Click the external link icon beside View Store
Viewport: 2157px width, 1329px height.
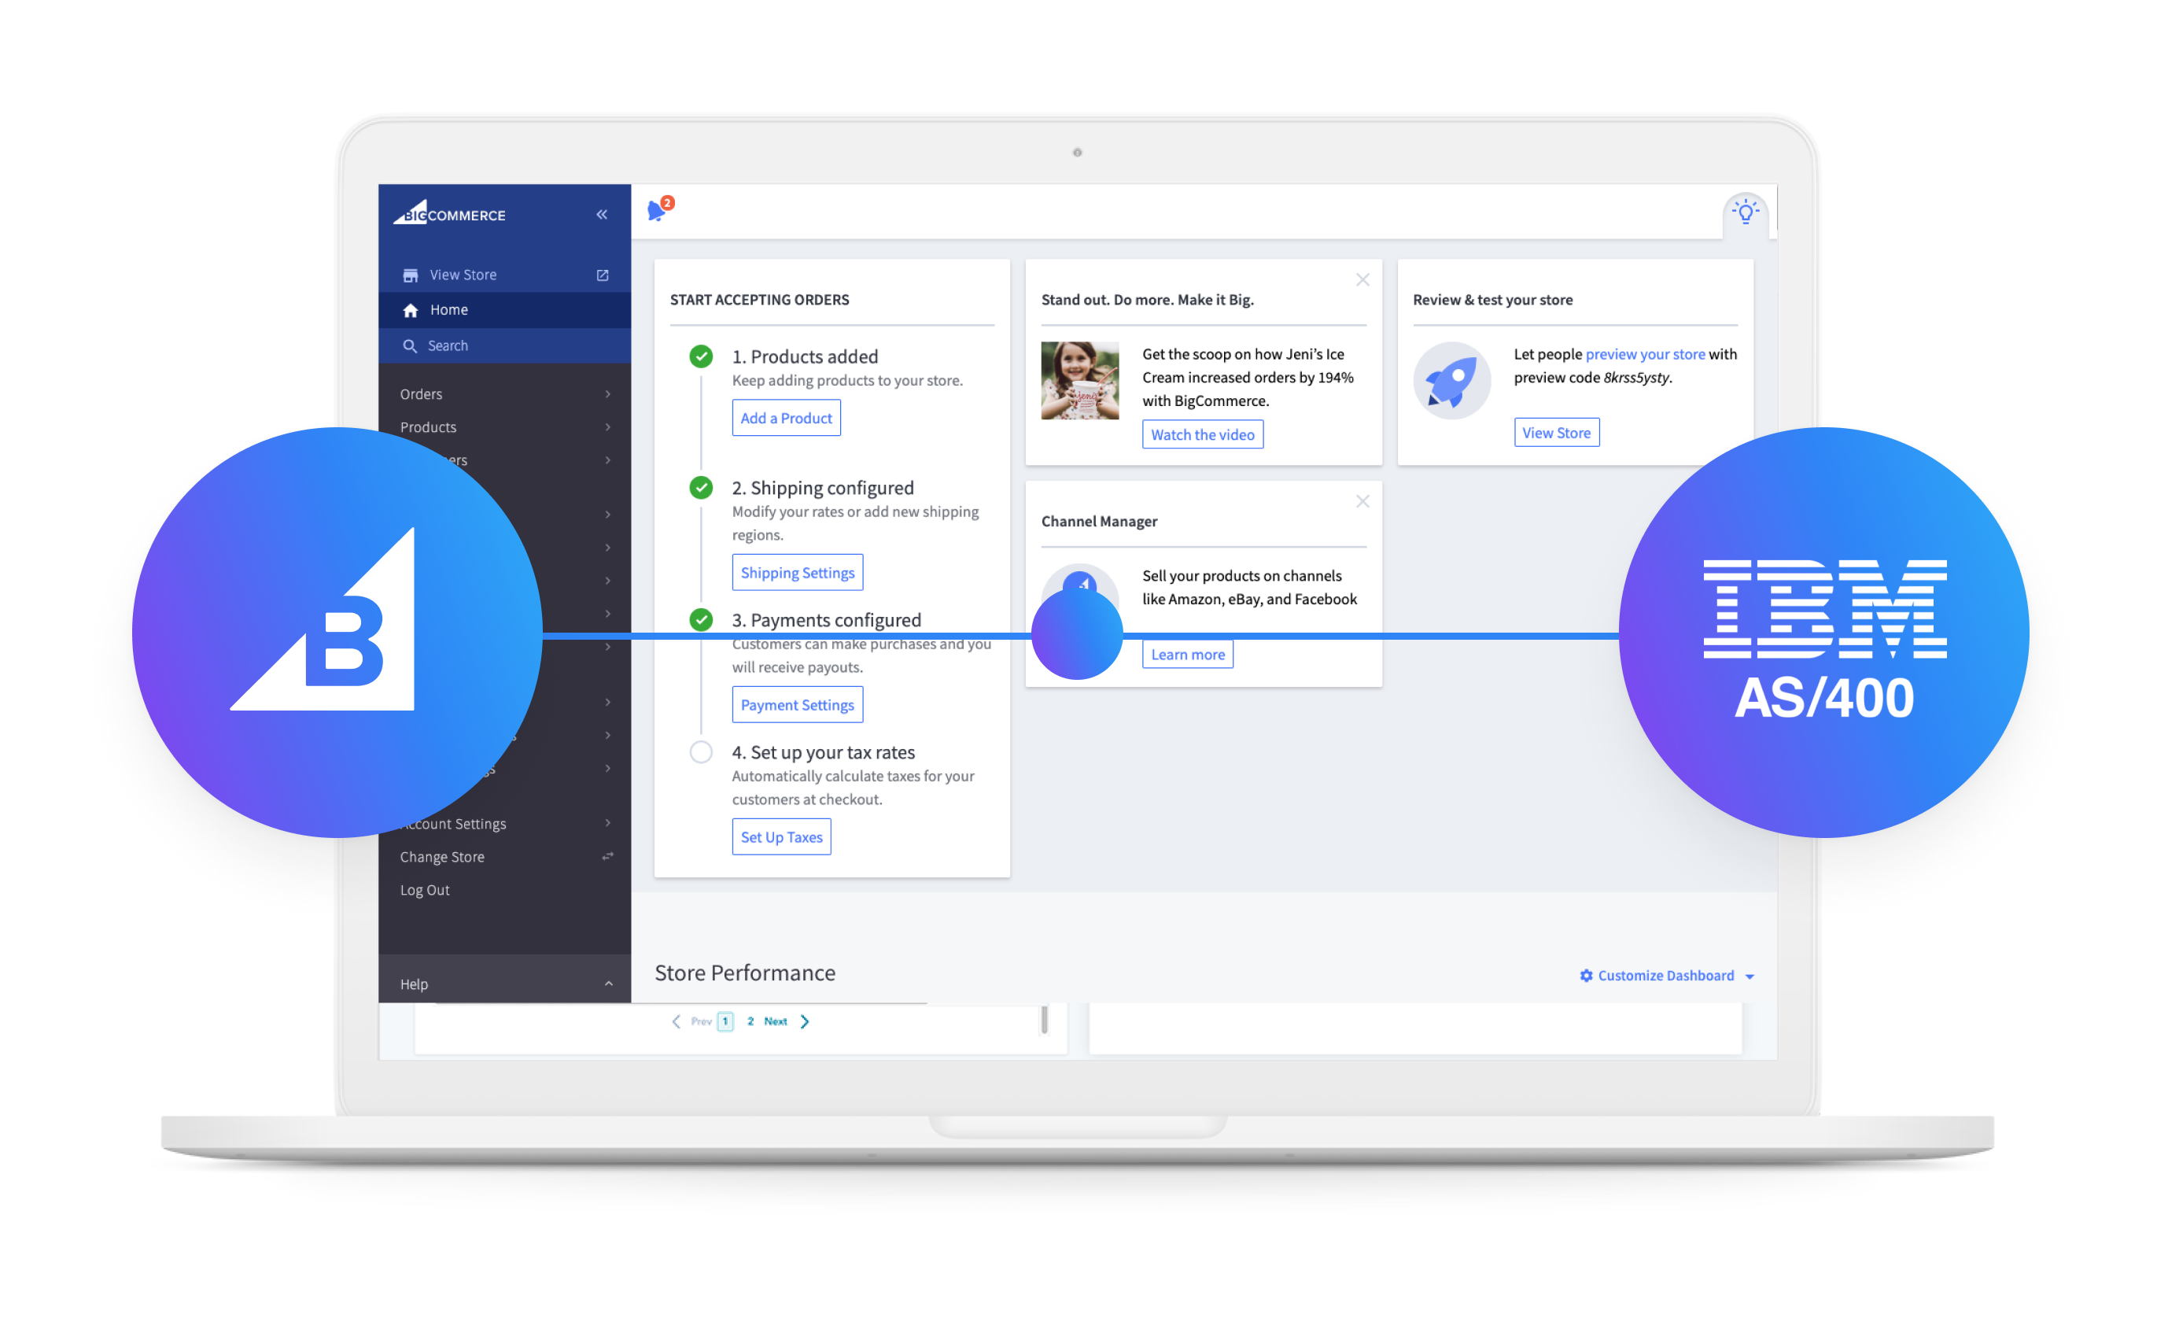603,275
